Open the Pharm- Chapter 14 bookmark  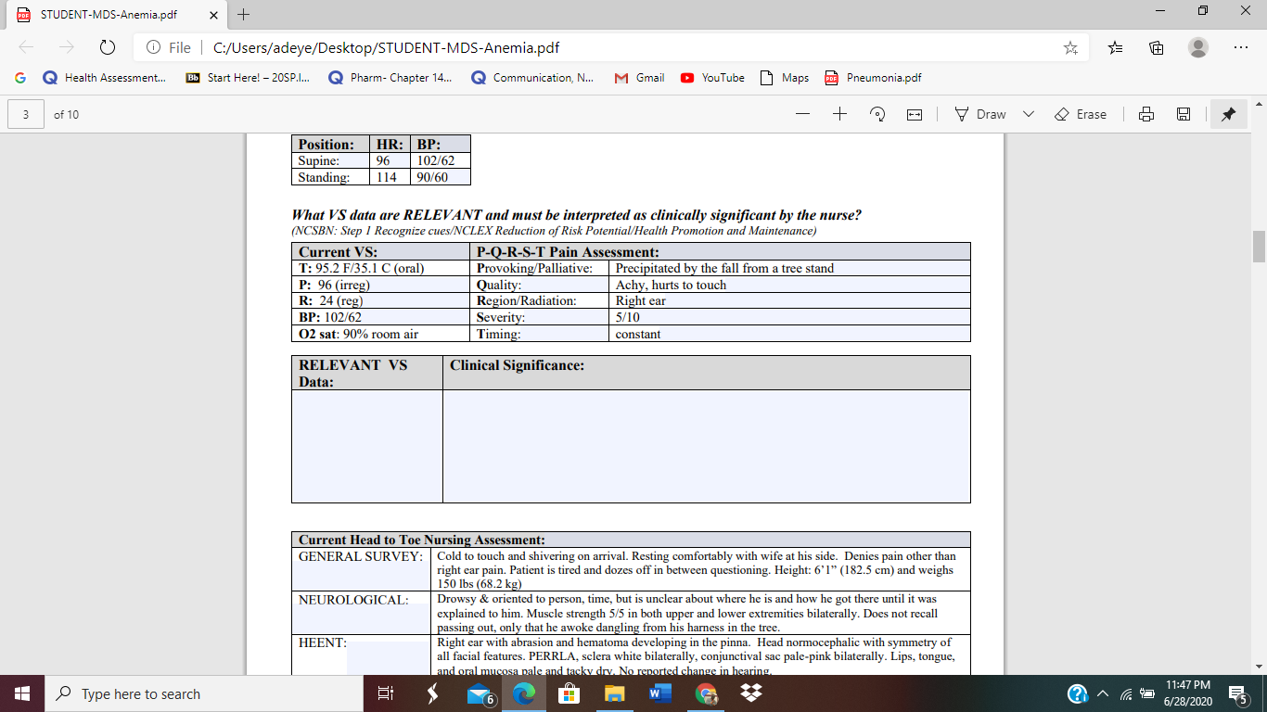coord(390,78)
